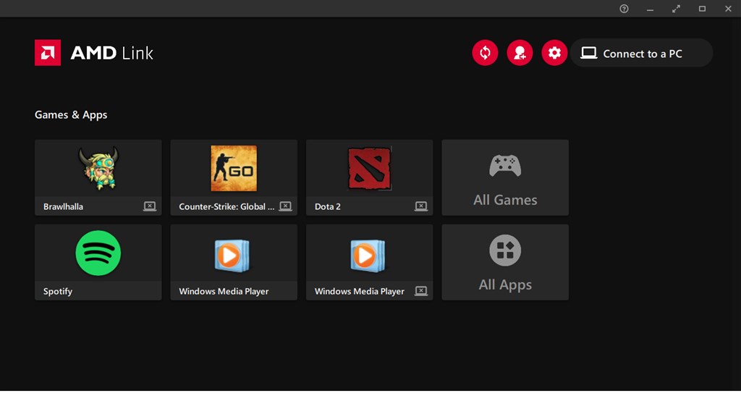
Task: Open help via the question mark icon
Action: [x=624, y=9]
